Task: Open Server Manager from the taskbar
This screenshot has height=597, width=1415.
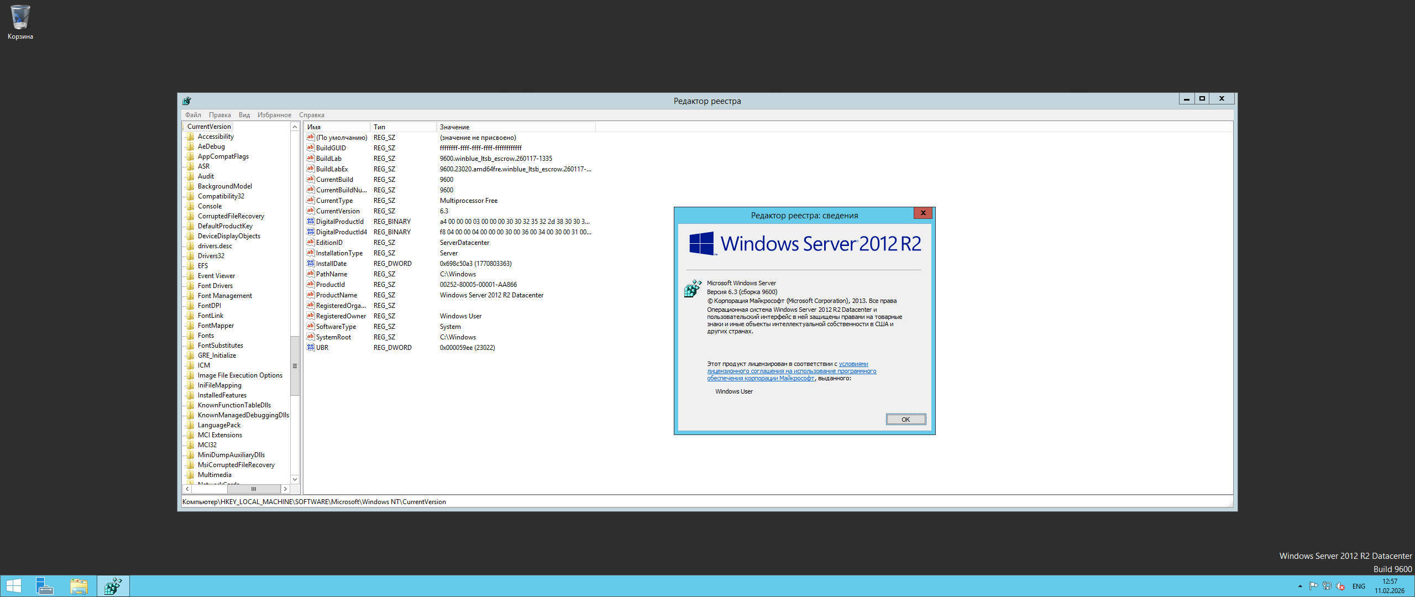Action: click(44, 586)
